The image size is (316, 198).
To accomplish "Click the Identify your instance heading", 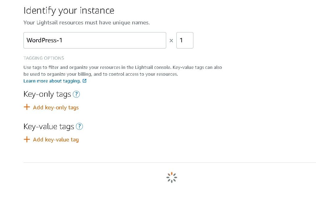I will pyautogui.click(x=69, y=11).
